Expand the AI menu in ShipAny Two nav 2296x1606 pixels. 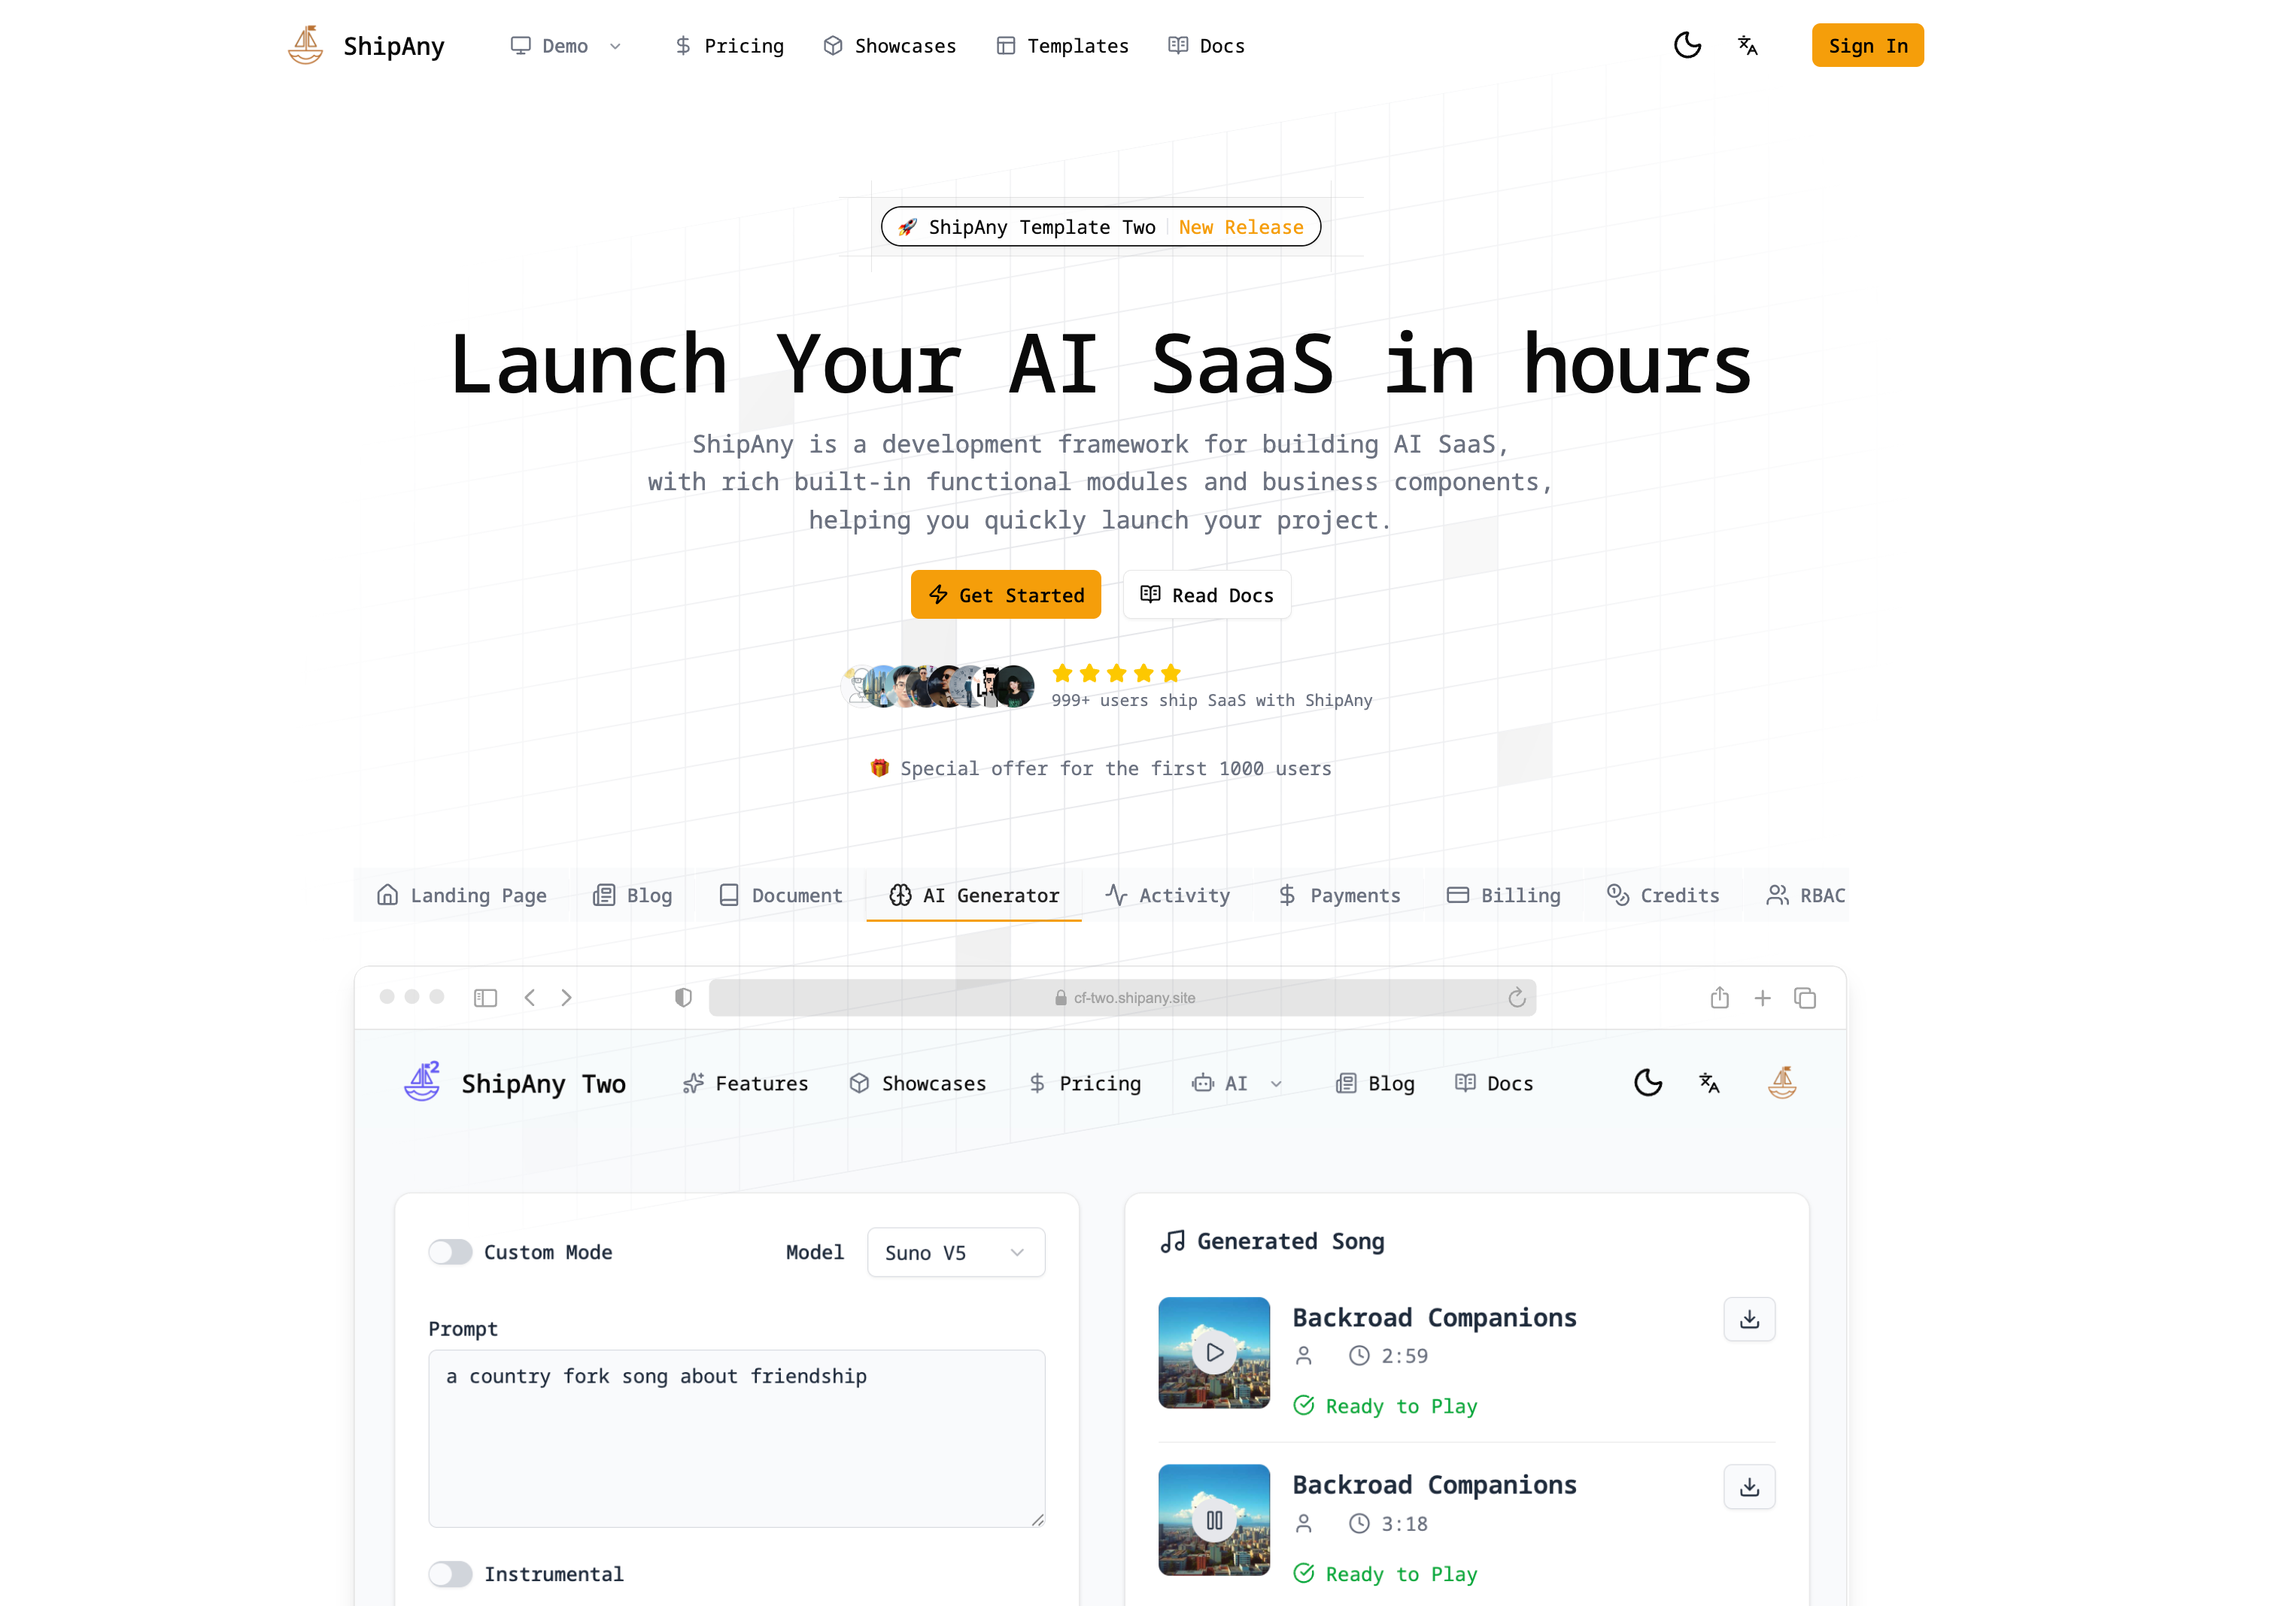tap(1236, 1083)
